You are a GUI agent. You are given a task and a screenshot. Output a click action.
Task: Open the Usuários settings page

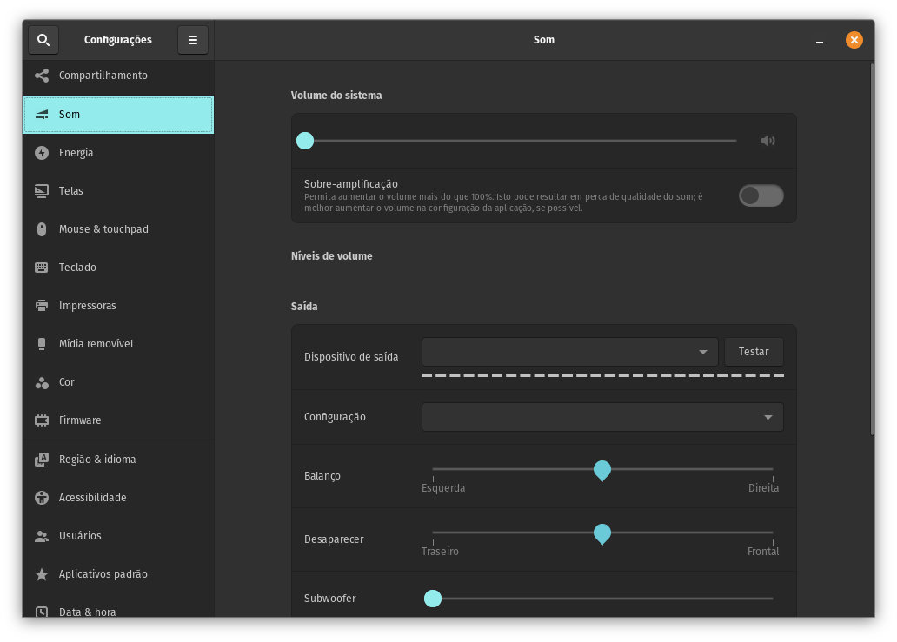tap(80, 536)
